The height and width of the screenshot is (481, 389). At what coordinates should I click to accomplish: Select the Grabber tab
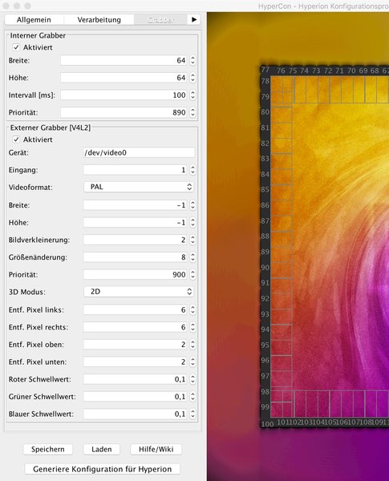160,19
